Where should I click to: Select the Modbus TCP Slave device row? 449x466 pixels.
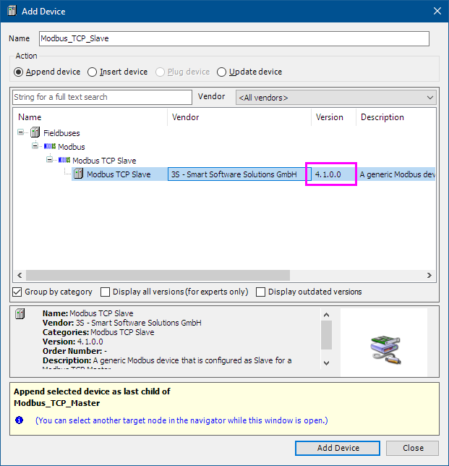pyautogui.click(x=254, y=174)
